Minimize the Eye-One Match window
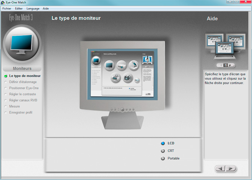 pyautogui.click(x=230, y=2)
